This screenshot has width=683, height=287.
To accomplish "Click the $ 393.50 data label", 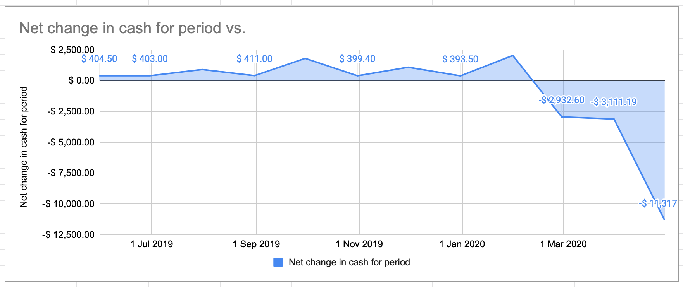I will pos(460,59).
